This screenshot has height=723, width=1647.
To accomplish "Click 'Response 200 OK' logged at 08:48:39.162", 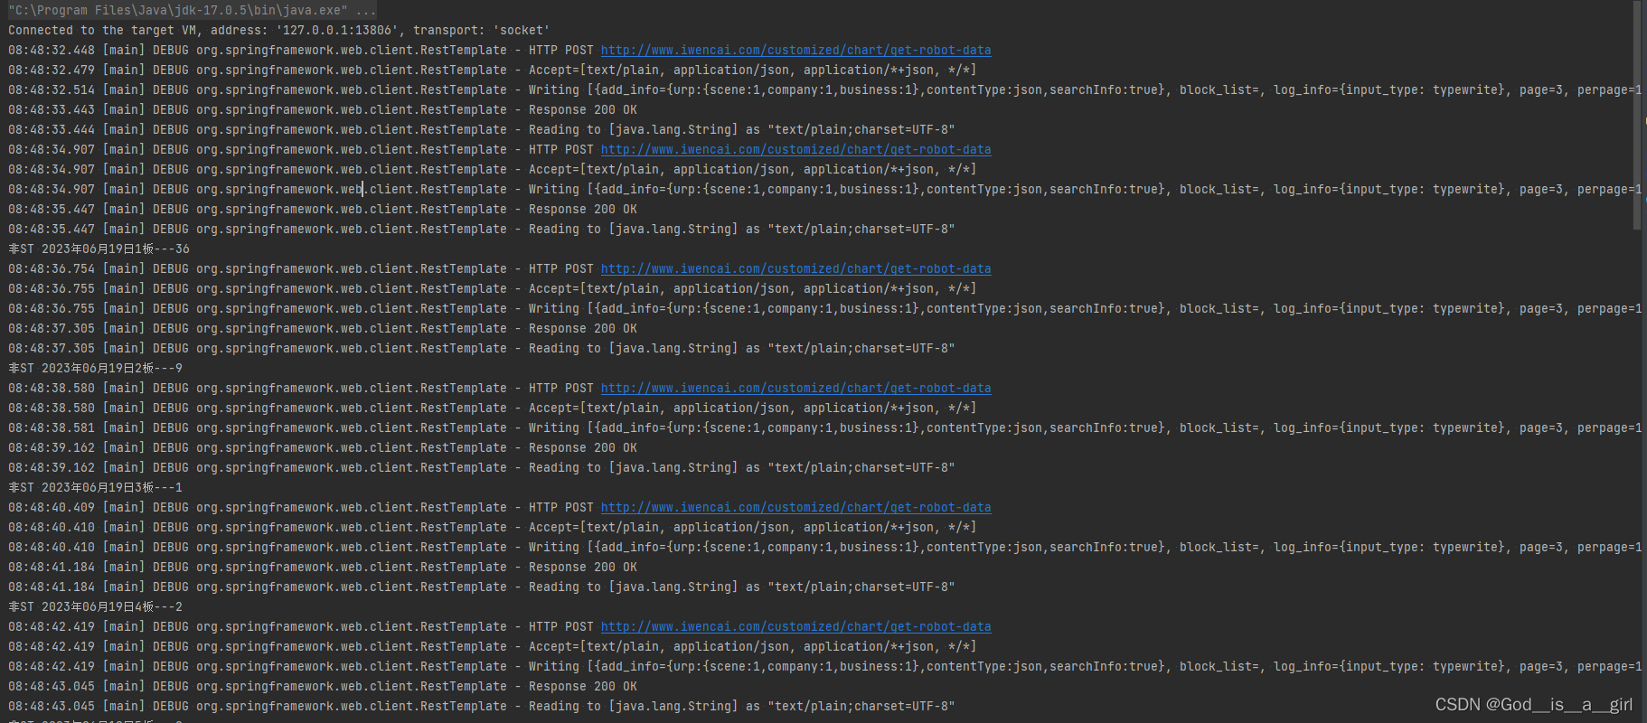I will (583, 448).
